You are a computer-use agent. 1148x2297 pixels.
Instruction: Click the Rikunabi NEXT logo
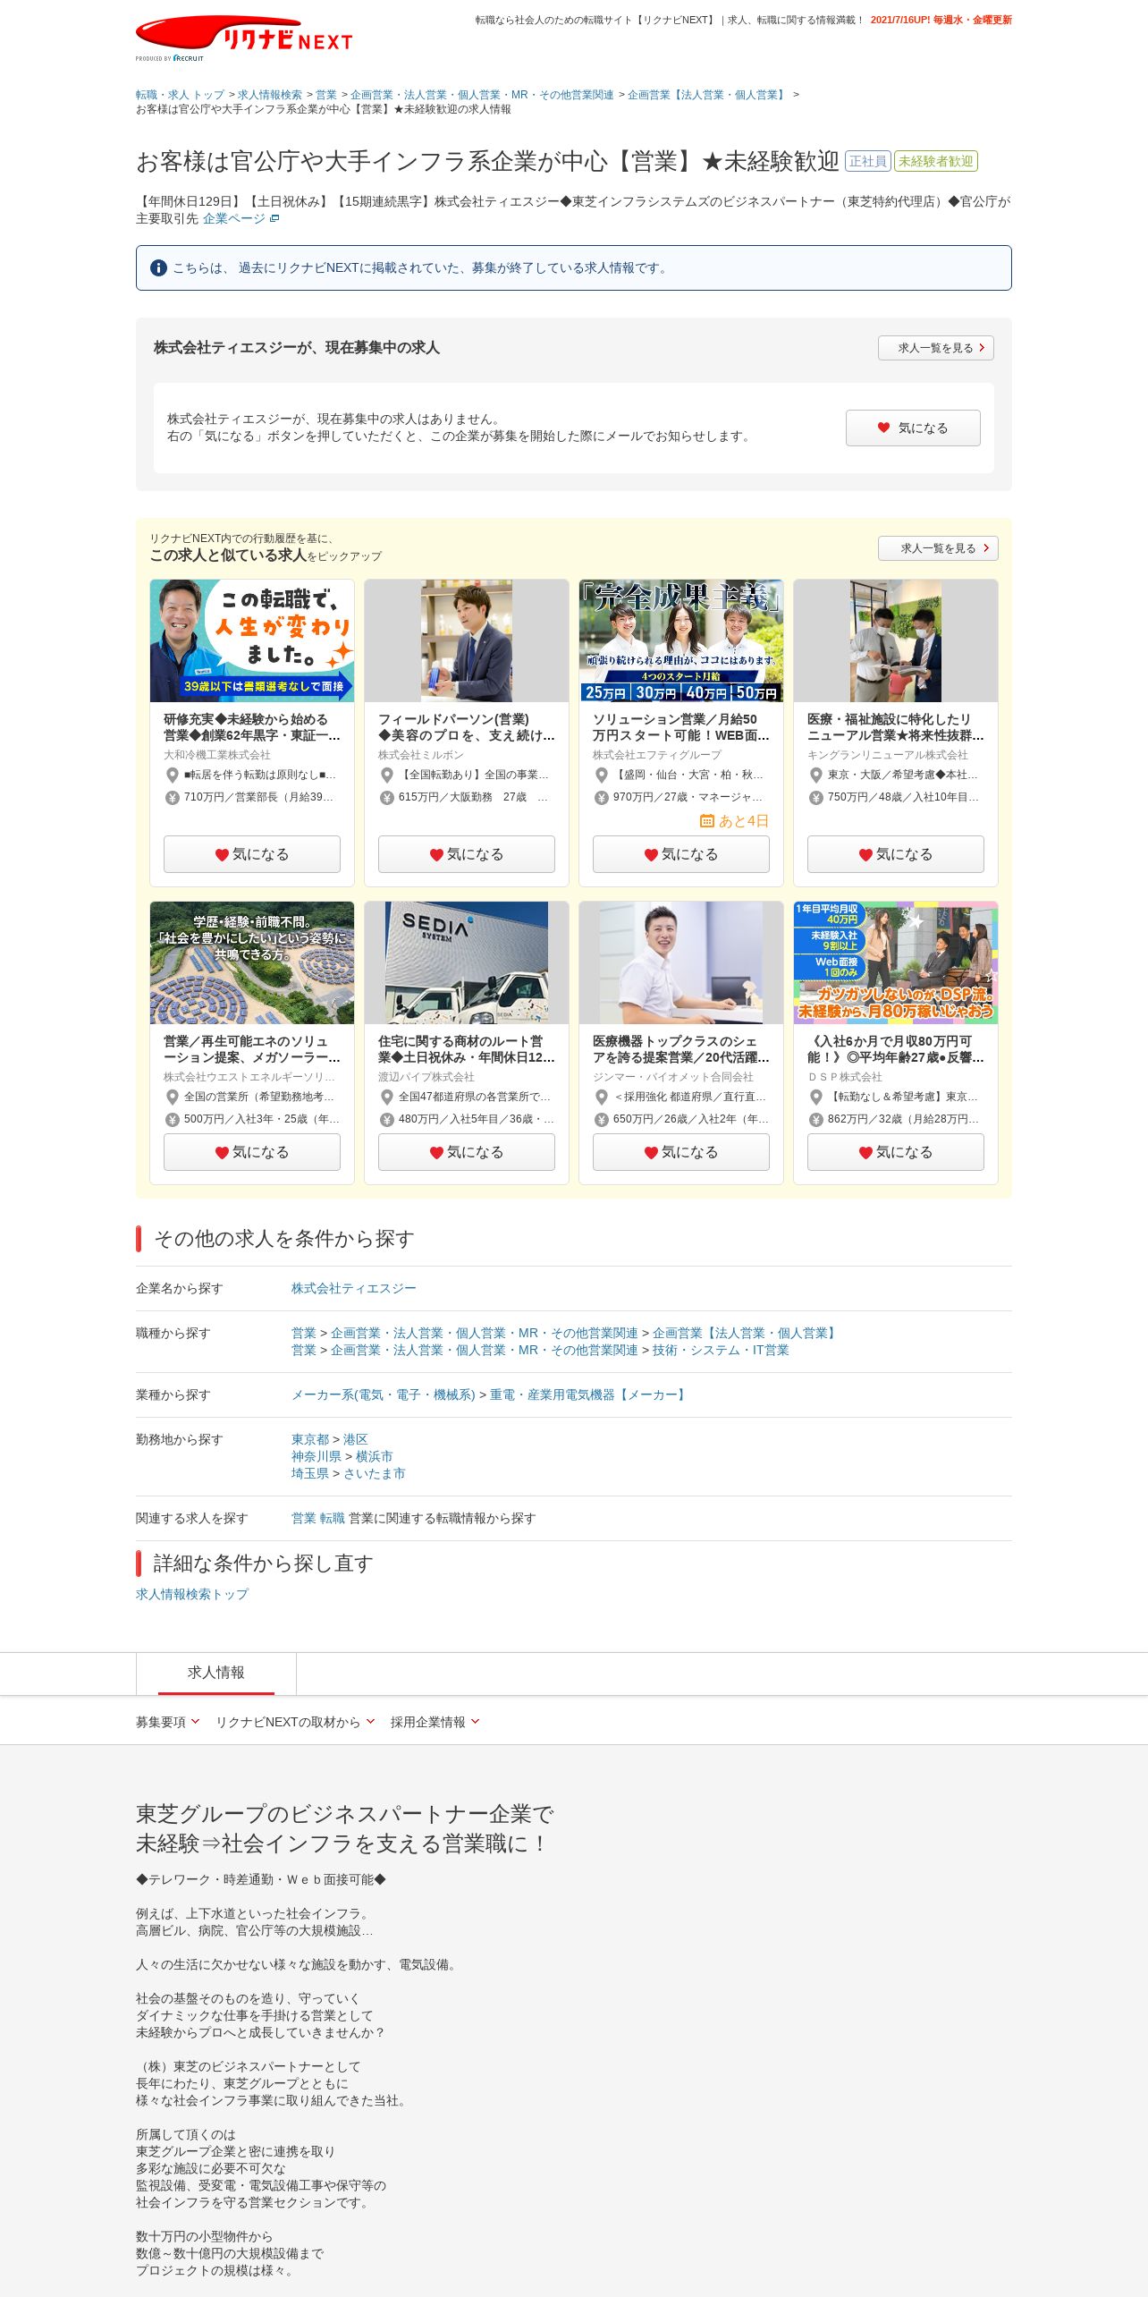[x=244, y=36]
